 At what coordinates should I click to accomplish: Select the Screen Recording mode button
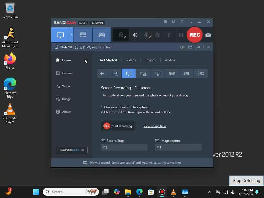pos(60,35)
